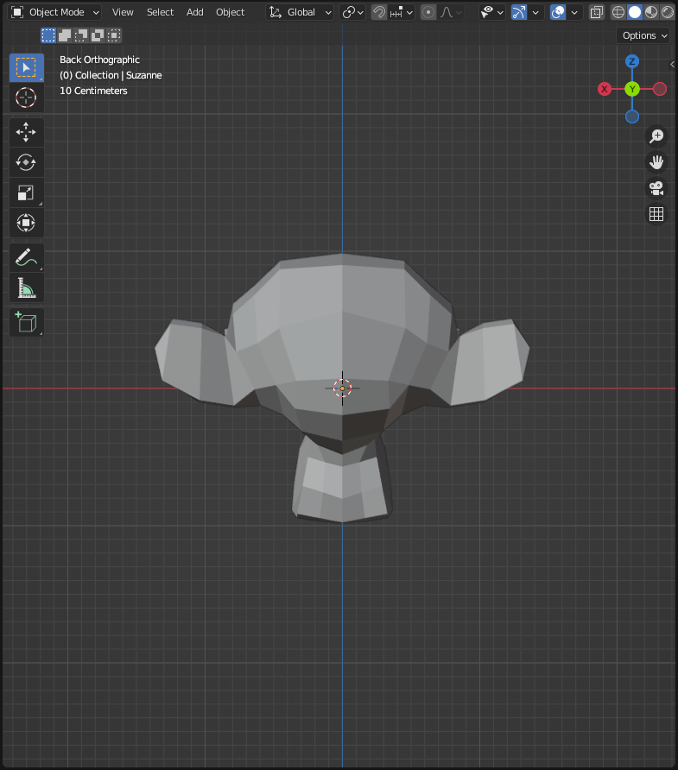The height and width of the screenshot is (770, 678).
Task: Switch to Rendered shading
Action: coord(667,12)
